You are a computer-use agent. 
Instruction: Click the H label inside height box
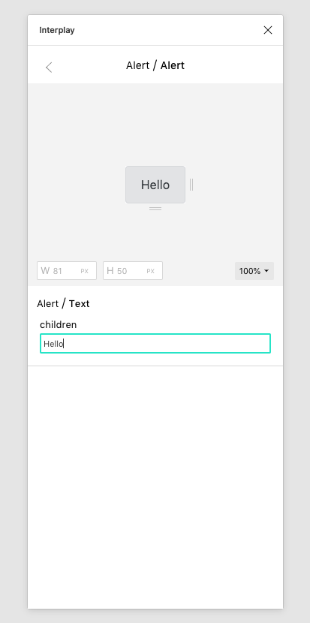(x=110, y=271)
